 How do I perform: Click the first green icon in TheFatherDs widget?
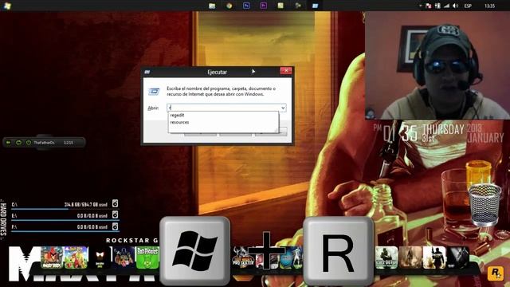[9, 143]
